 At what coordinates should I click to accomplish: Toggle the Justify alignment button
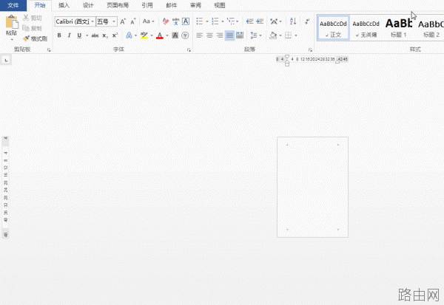pyautogui.click(x=229, y=35)
